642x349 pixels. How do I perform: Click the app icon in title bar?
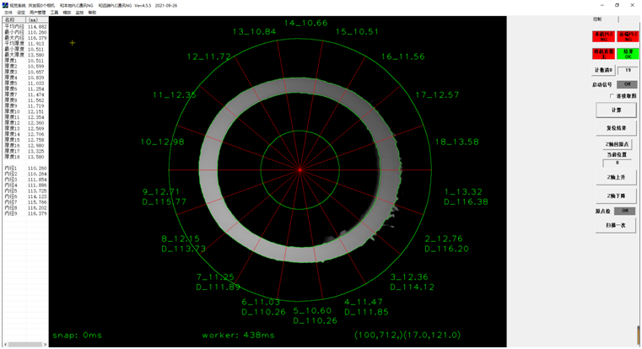4,5
